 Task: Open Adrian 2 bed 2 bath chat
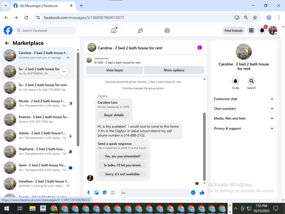tap(38, 135)
